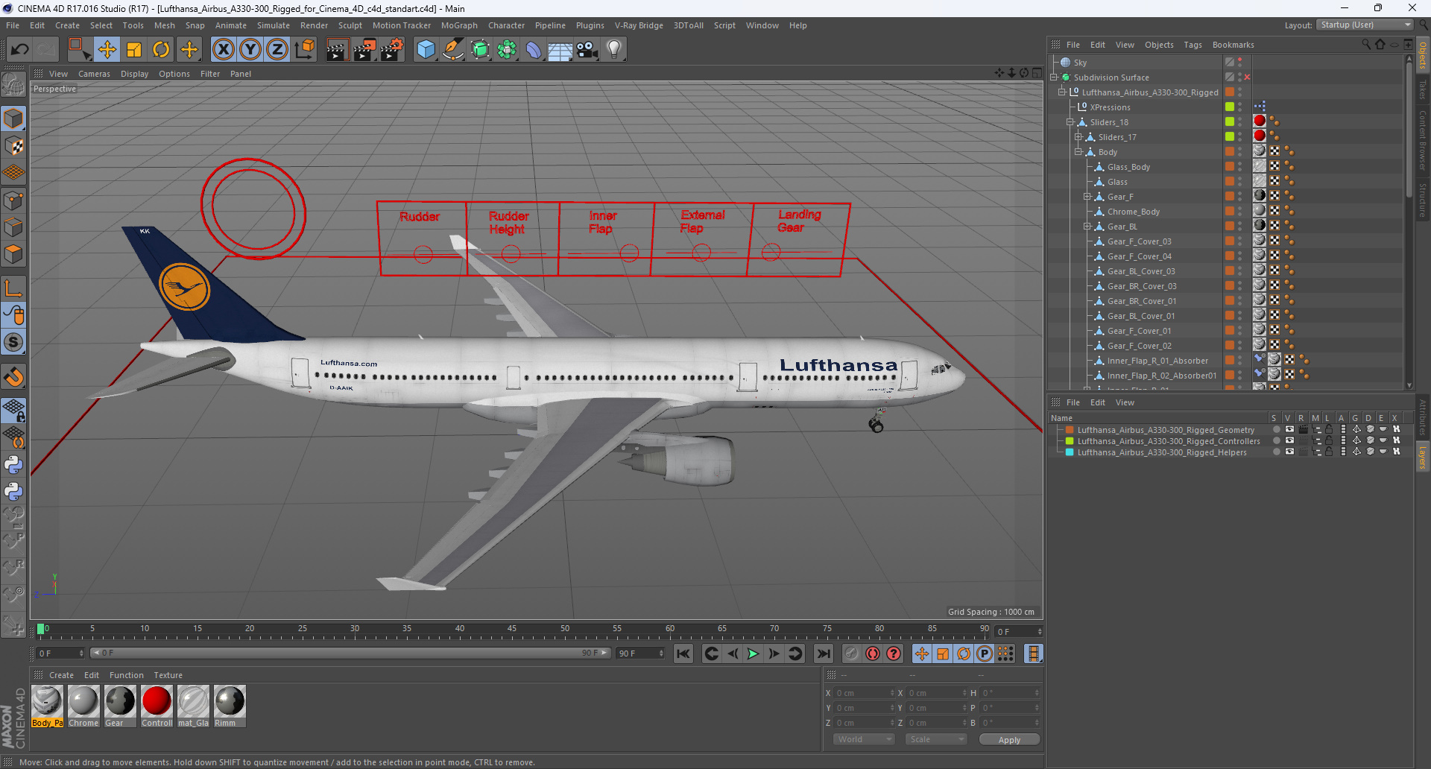Screen dimensions: 1431x769
Task: Go to end of animation
Action: point(824,654)
